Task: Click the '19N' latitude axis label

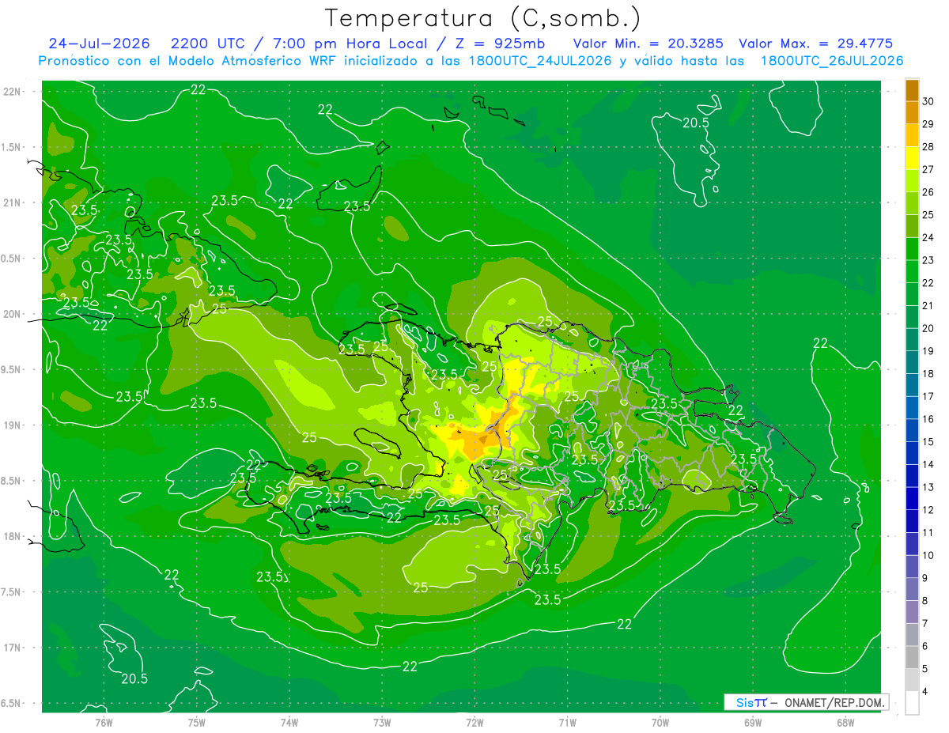Action: [x=13, y=425]
